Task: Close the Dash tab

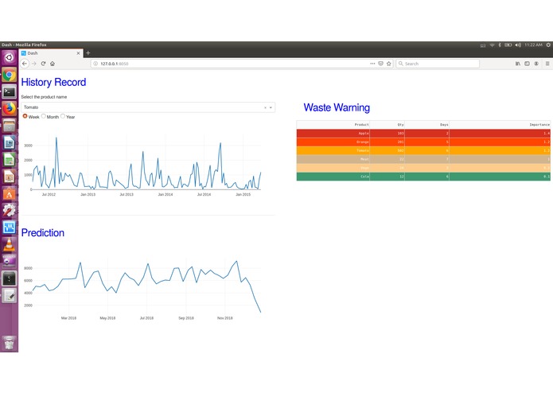Action: pos(78,53)
